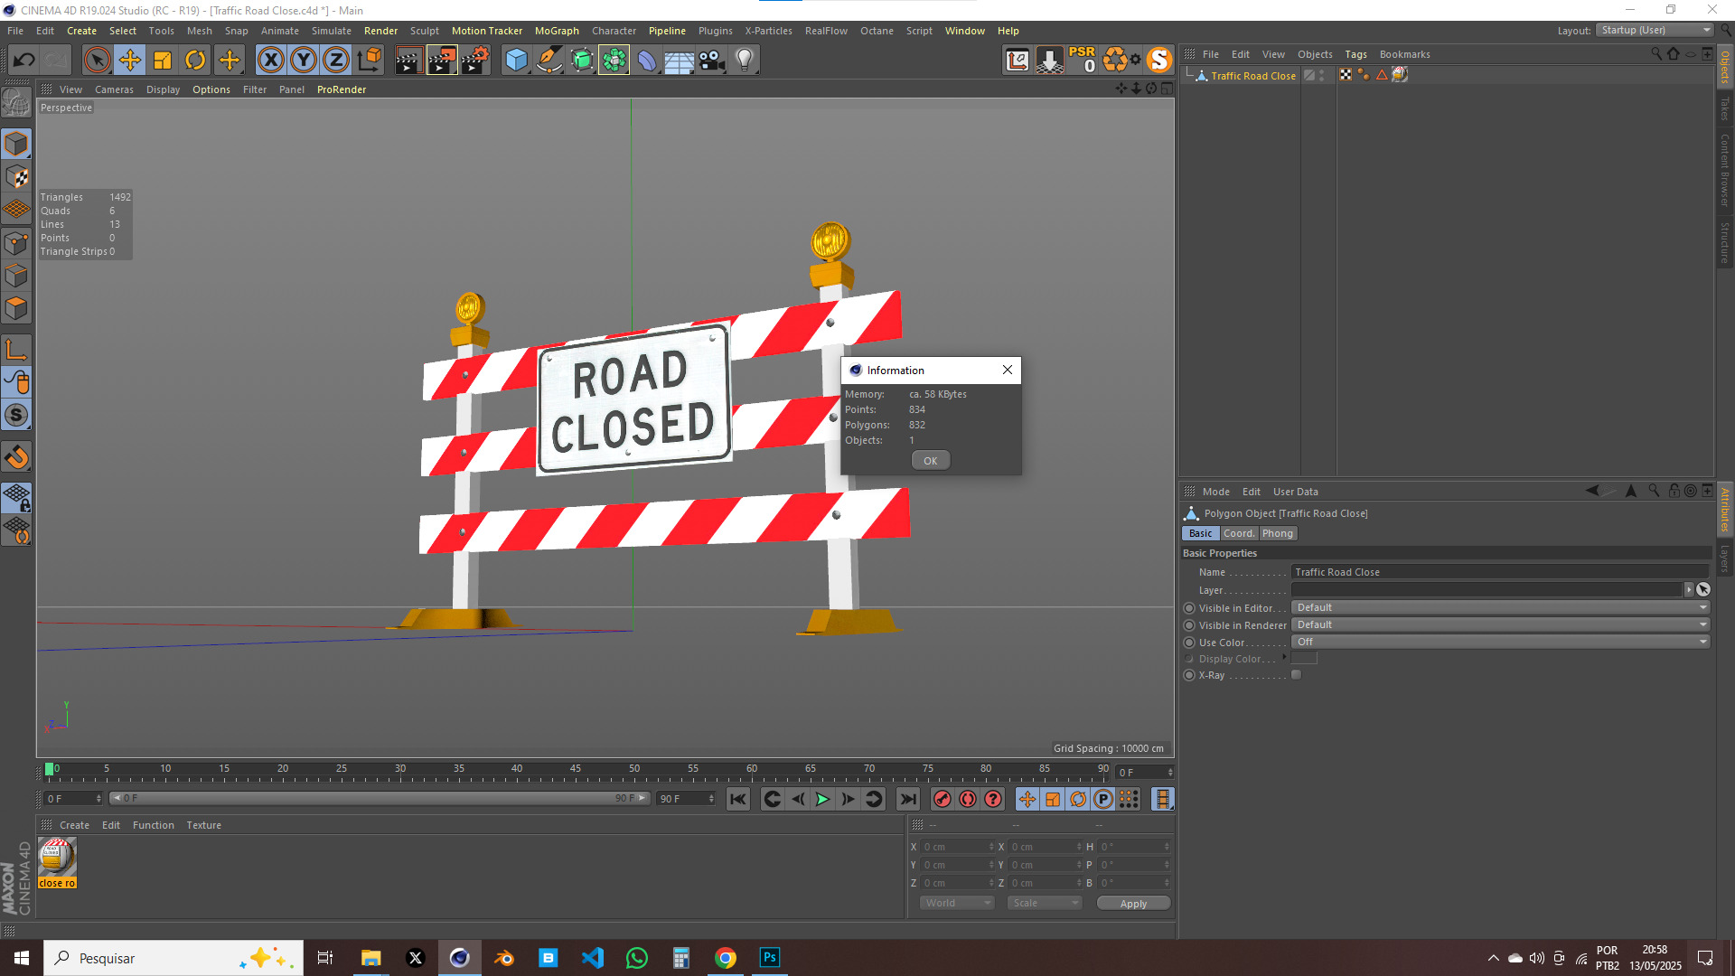Image resolution: width=1735 pixels, height=976 pixels.
Task: Open World coordinate mode dropdown
Action: [x=957, y=904]
